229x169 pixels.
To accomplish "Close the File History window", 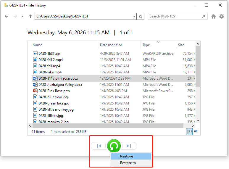I will coord(220,5).
